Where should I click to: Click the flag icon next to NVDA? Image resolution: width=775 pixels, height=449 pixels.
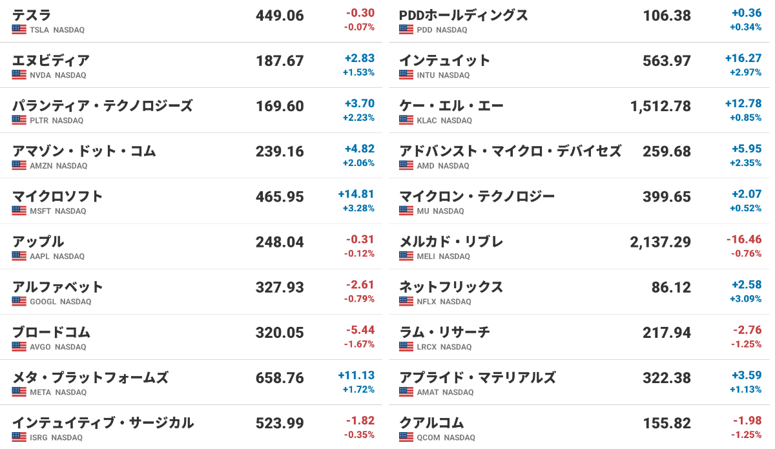coord(19,75)
